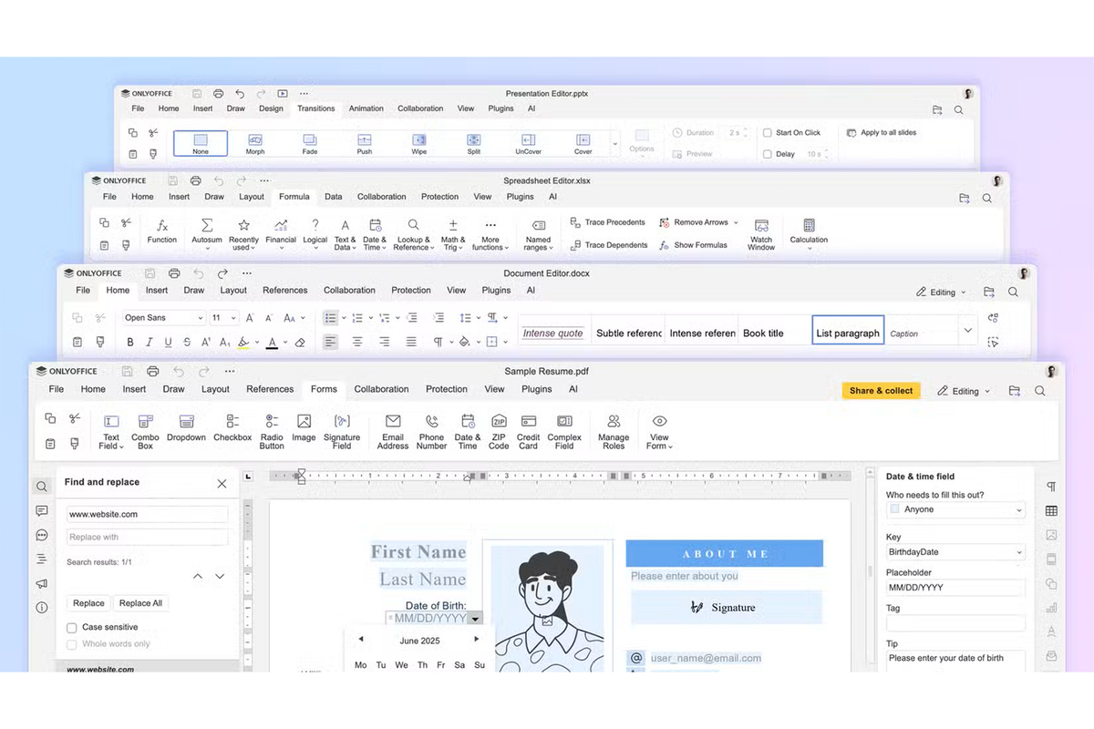The image size is (1094, 729).
Task: Open Watch Window in spreadsheet editor
Action: click(761, 233)
